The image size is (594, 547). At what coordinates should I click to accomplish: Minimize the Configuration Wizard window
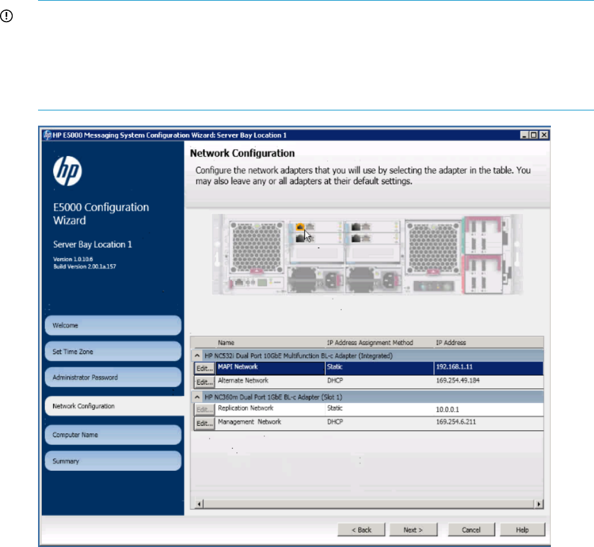pos(524,135)
